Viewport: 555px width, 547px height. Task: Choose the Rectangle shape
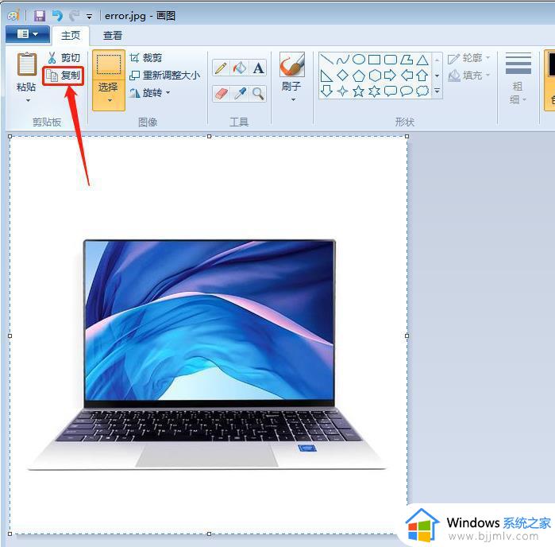[x=375, y=59]
